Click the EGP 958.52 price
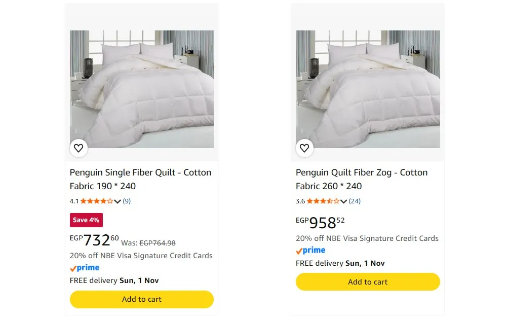 coord(320,223)
